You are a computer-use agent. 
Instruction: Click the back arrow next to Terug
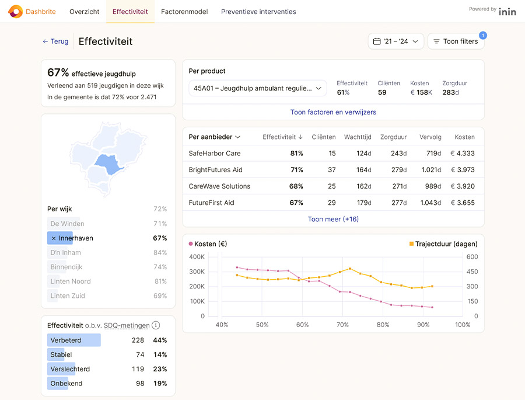pyautogui.click(x=45, y=41)
